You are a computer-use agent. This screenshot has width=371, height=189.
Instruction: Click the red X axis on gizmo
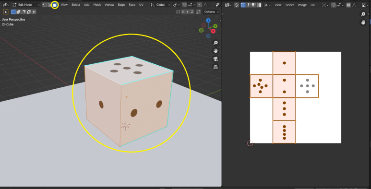tap(213, 31)
